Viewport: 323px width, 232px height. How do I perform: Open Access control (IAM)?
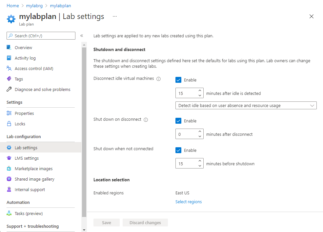pyautogui.click(x=34, y=68)
